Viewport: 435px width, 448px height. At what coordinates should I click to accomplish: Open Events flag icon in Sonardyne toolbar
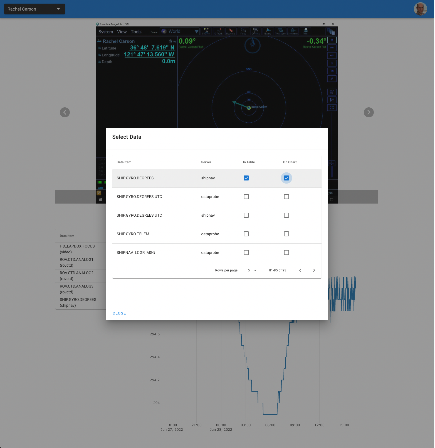click(268, 31)
